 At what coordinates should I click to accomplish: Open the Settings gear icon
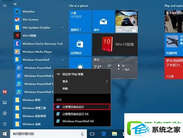(5, 113)
